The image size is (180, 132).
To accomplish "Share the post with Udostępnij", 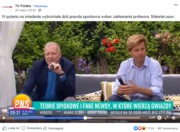I will click(x=53, y=128).
